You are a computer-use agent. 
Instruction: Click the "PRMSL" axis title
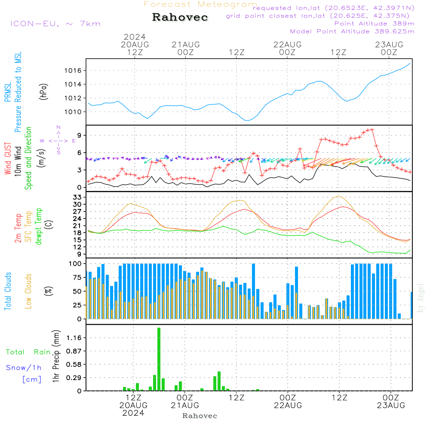tap(8, 92)
